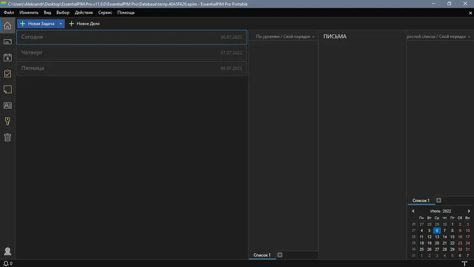Select date 11 in mini calendar
The image size is (474, 267).
421,237
